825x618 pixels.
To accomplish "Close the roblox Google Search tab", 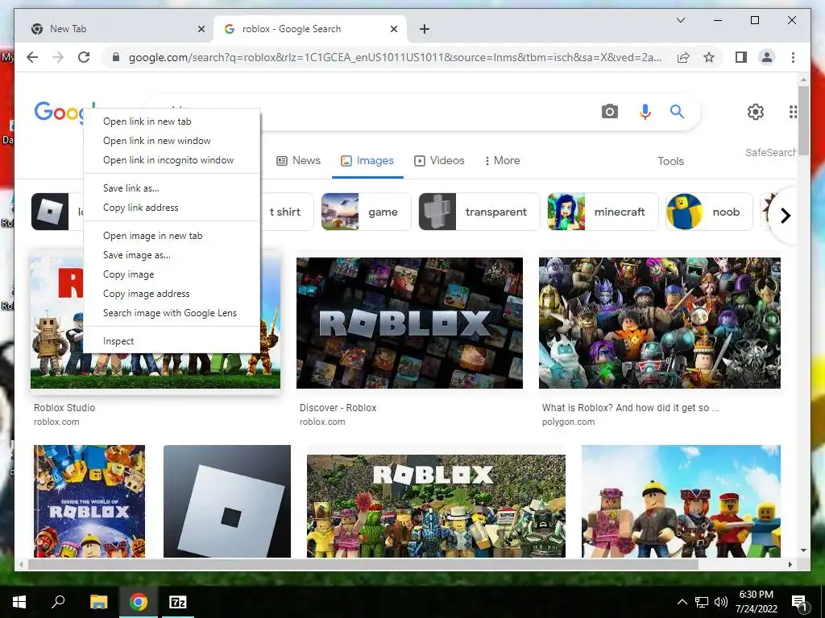I will (x=393, y=29).
